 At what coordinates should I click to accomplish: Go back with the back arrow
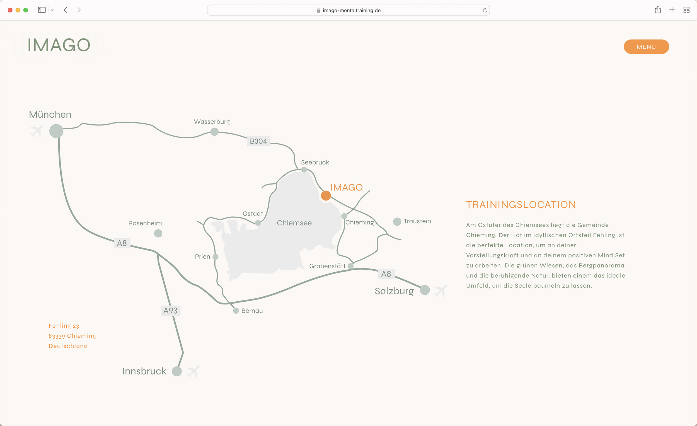coord(65,10)
